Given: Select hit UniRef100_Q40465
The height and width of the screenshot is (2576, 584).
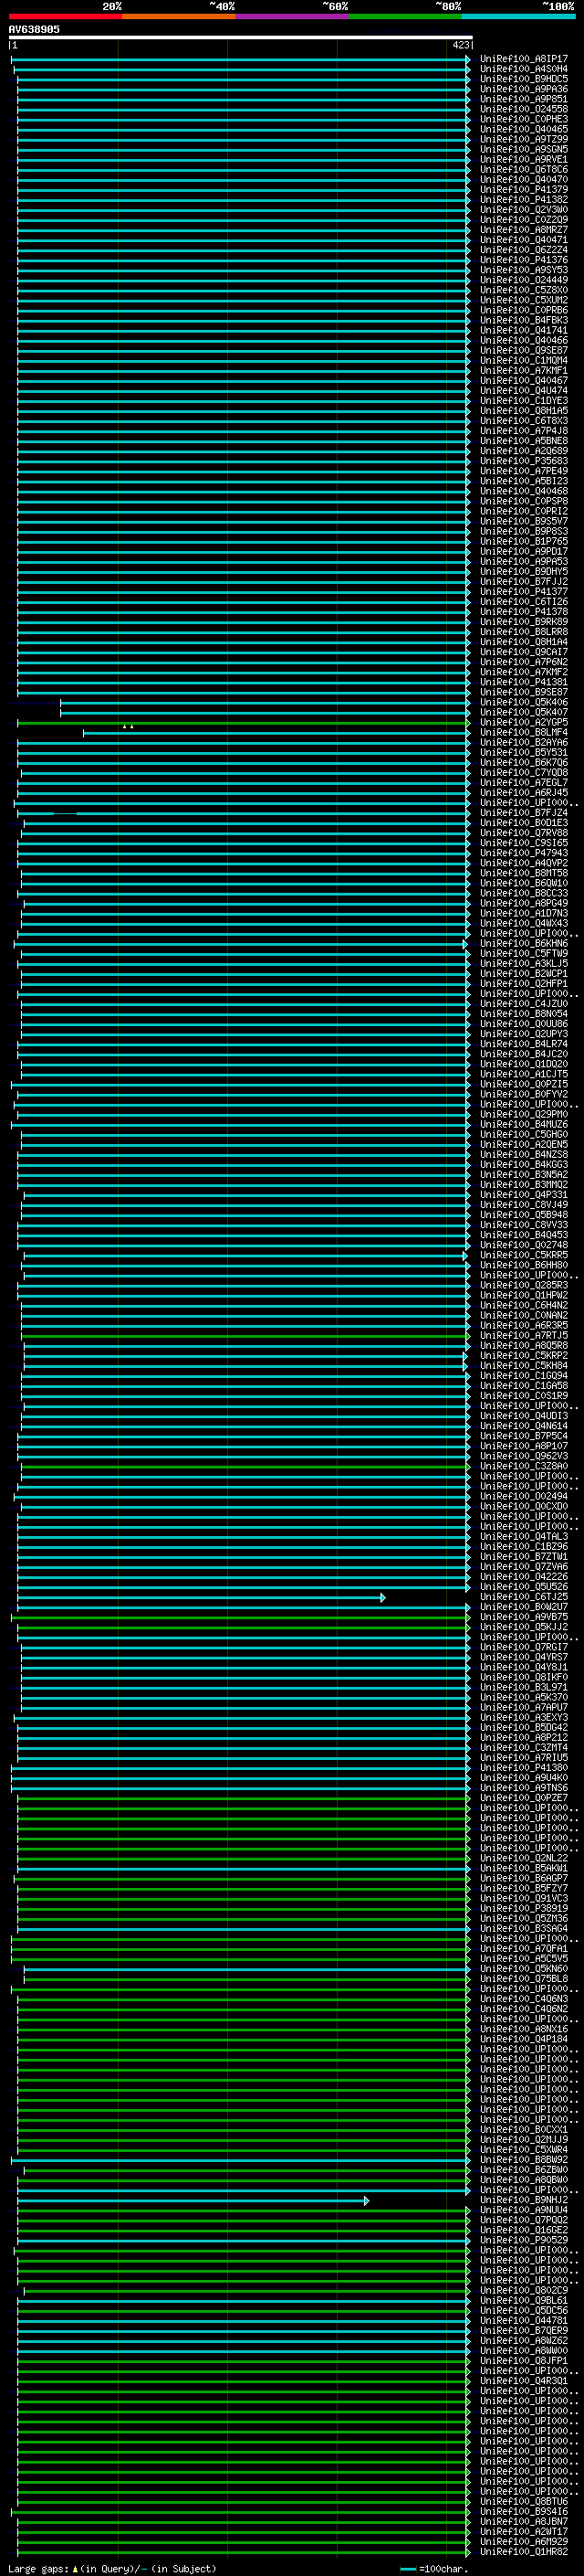Looking at the screenshot, I should tap(523, 129).
